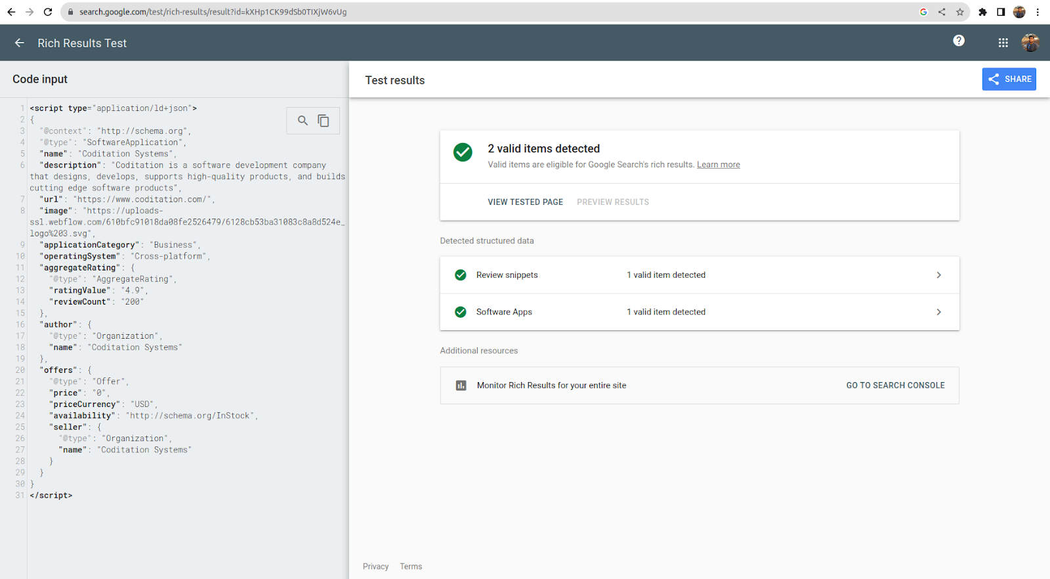Bookmark this page with the star icon
Image resolution: width=1050 pixels, height=579 pixels.
point(960,12)
